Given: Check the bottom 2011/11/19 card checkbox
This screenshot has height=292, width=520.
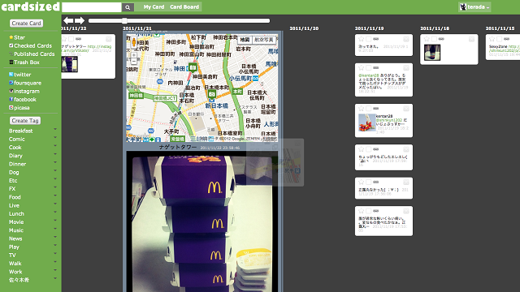Looking at the screenshot, I should (368, 211).
